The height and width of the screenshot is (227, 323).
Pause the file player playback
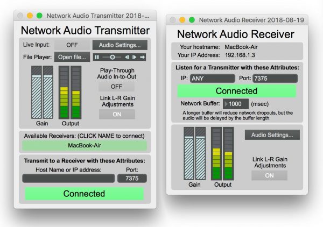[x=97, y=56]
